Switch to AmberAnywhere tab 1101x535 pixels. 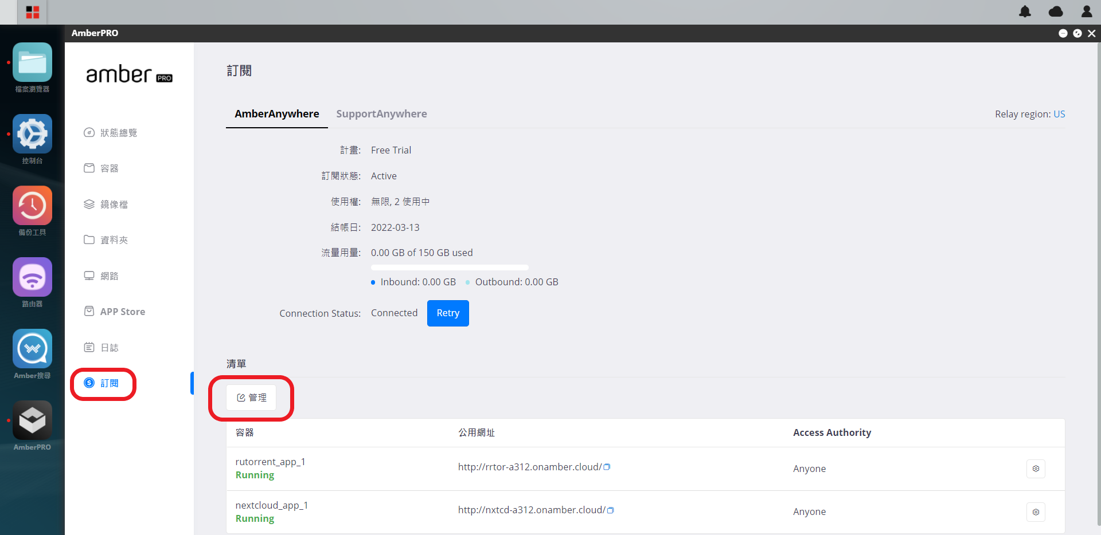coord(277,114)
